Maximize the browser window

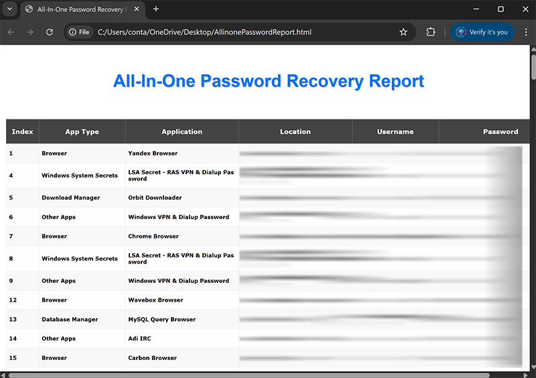coord(500,9)
